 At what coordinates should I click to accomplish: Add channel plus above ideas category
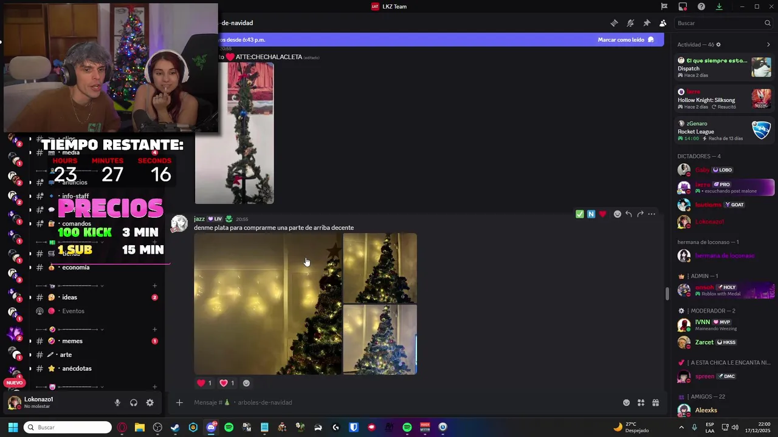pos(155,286)
